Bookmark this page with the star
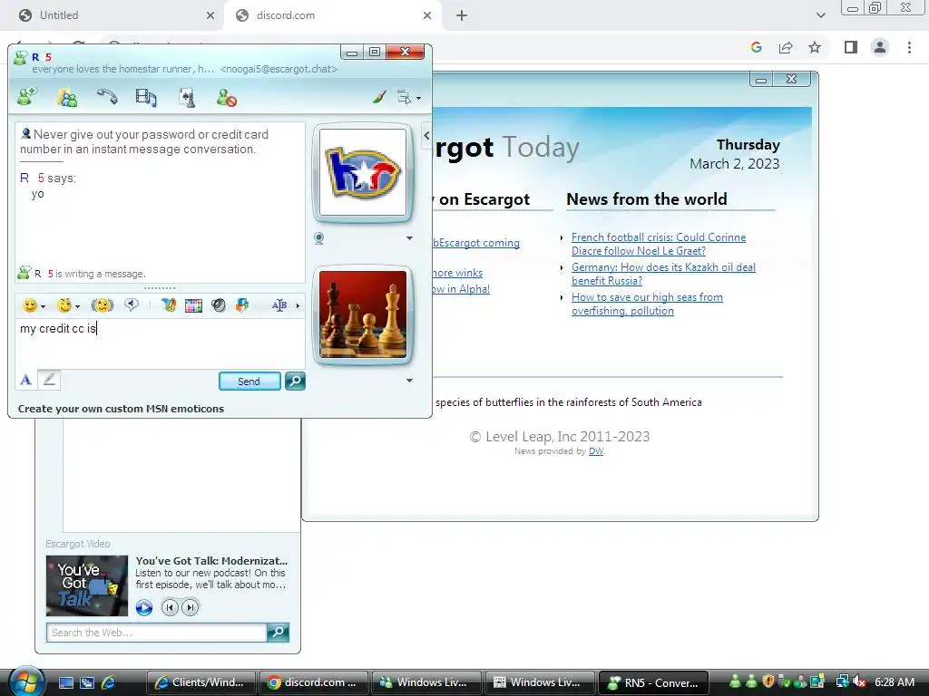The image size is (929, 696). click(x=815, y=47)
